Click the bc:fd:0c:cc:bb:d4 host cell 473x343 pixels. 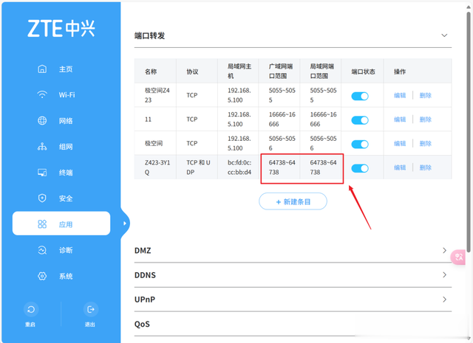[x=238, y=167]
